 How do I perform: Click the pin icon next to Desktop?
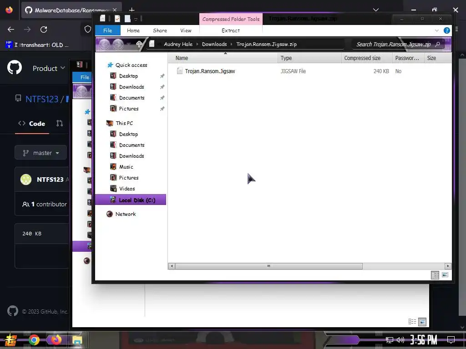162,76
